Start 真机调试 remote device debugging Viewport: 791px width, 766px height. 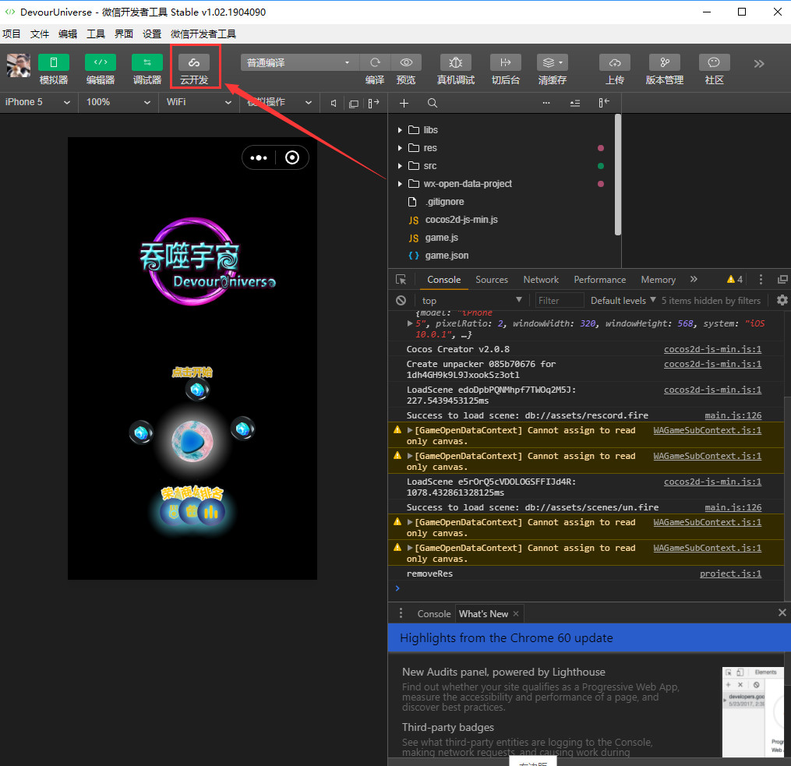pyautogui.click(x=456, y=62)
